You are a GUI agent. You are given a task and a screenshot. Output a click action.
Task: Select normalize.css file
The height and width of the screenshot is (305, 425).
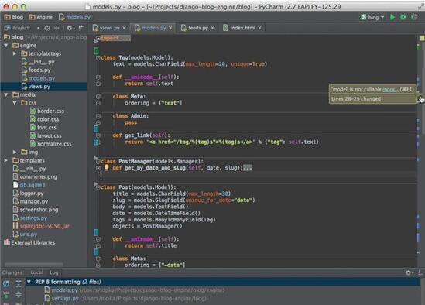pyautogui.click(x=50, y=144)
